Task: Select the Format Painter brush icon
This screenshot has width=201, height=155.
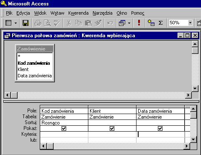Action: click(98, 23)
